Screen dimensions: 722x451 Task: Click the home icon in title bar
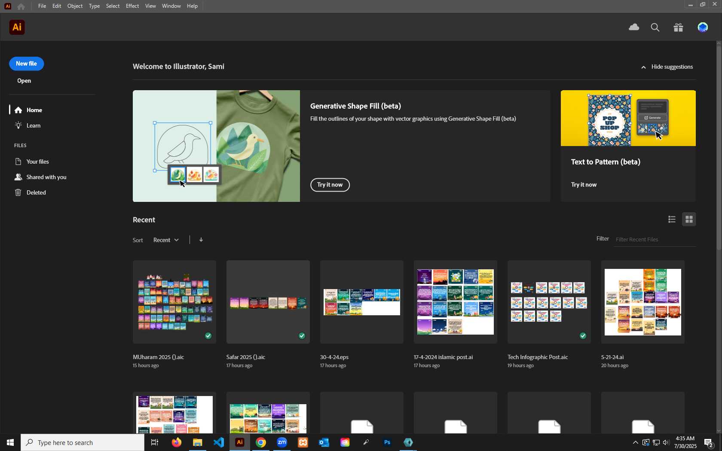coord(21,6)
